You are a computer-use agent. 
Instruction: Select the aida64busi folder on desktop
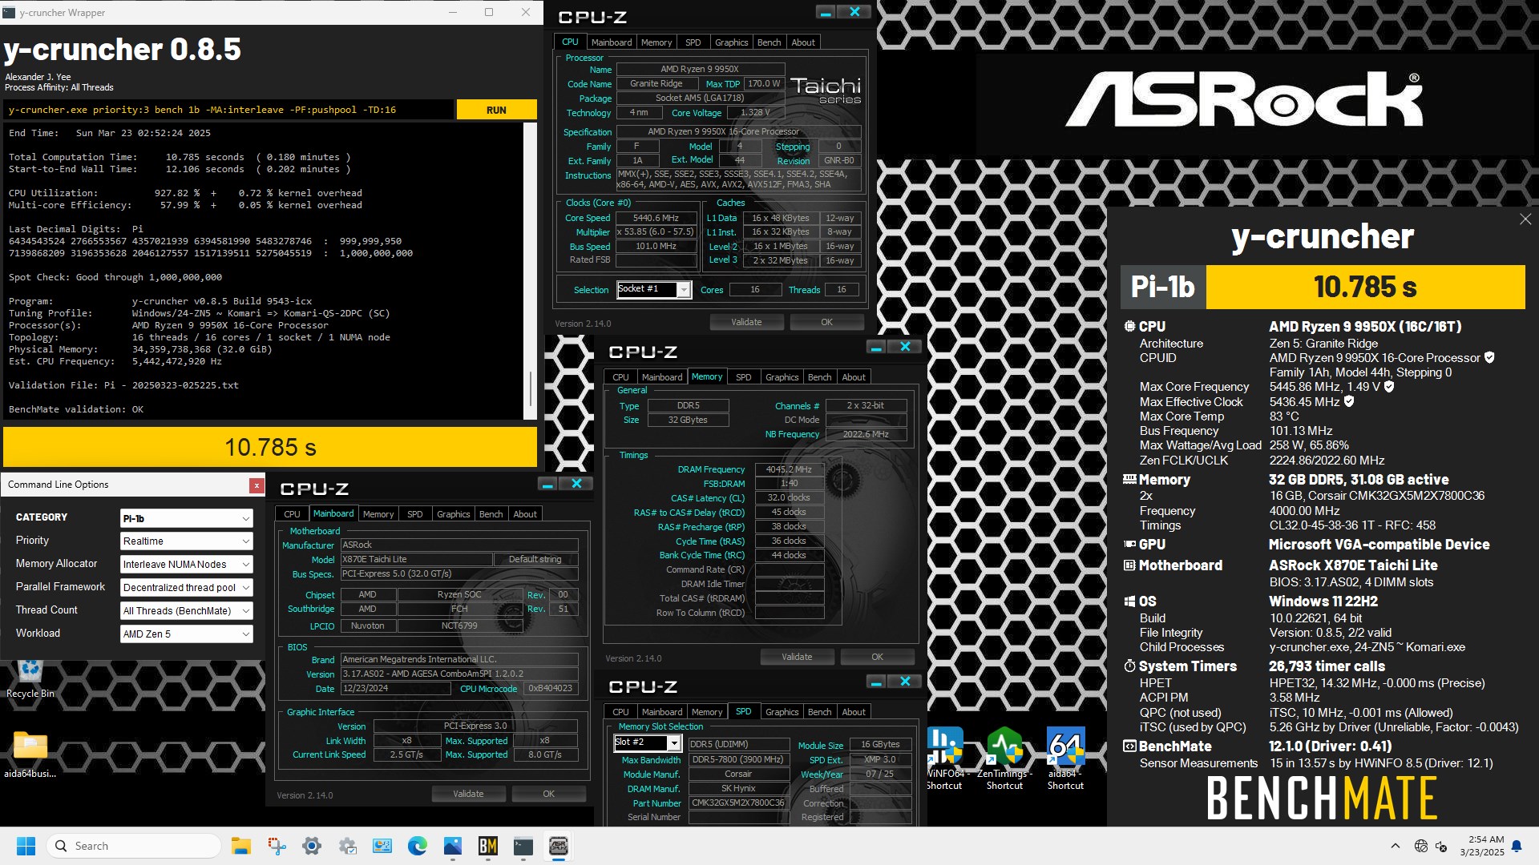pos(30,754)
